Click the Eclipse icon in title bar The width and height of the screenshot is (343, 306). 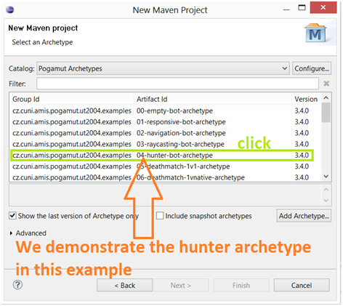9,10
